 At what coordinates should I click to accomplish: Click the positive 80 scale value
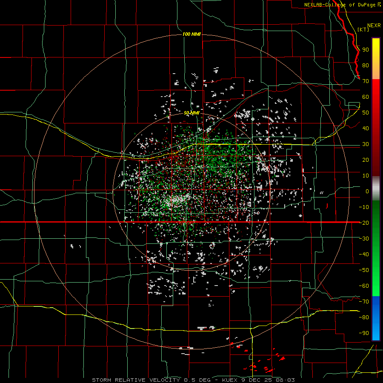pos(366,66)
